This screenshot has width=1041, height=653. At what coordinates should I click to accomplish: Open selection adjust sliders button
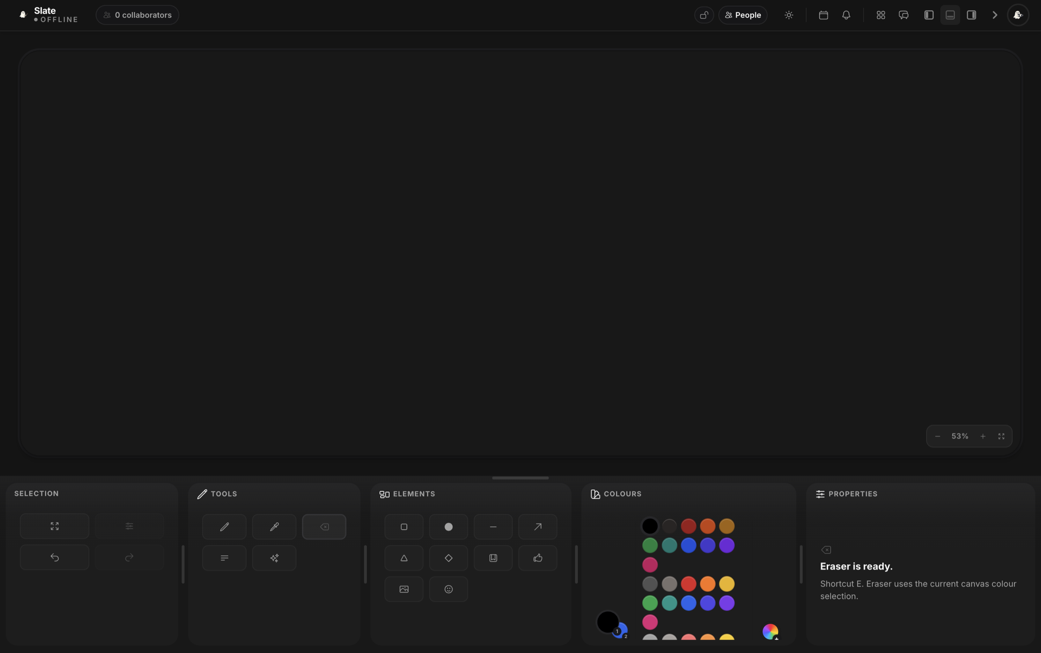129,526
